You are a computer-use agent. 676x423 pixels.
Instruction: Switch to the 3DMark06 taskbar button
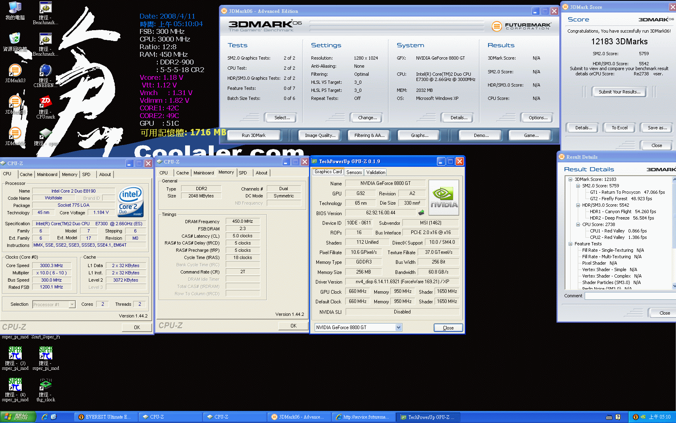click(298, 417)
